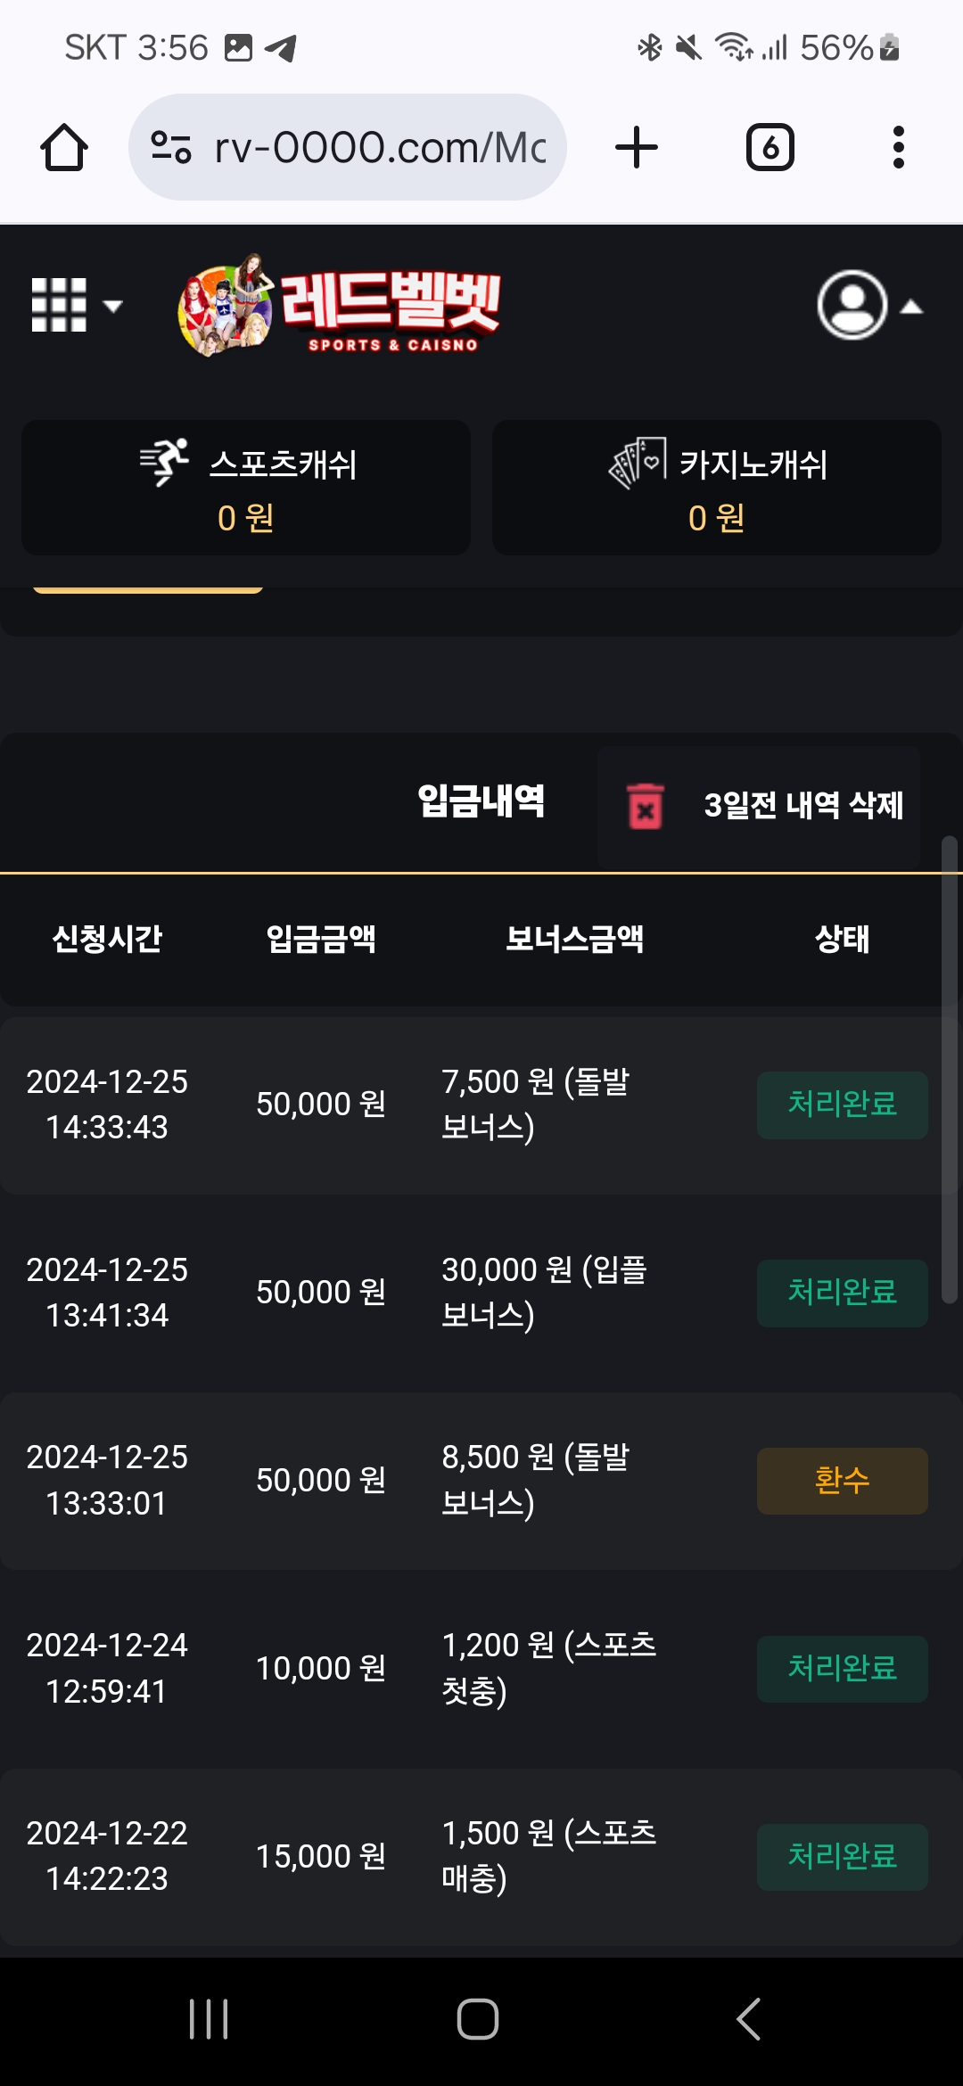Open the user profile icon
The image size is (963, 2086).
(852, 306)
